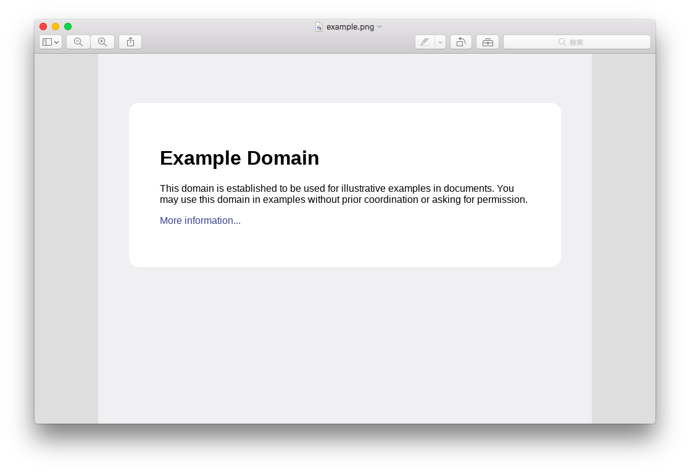
Task: Click the zoom in magnifier icon
Action: [102, 42]
